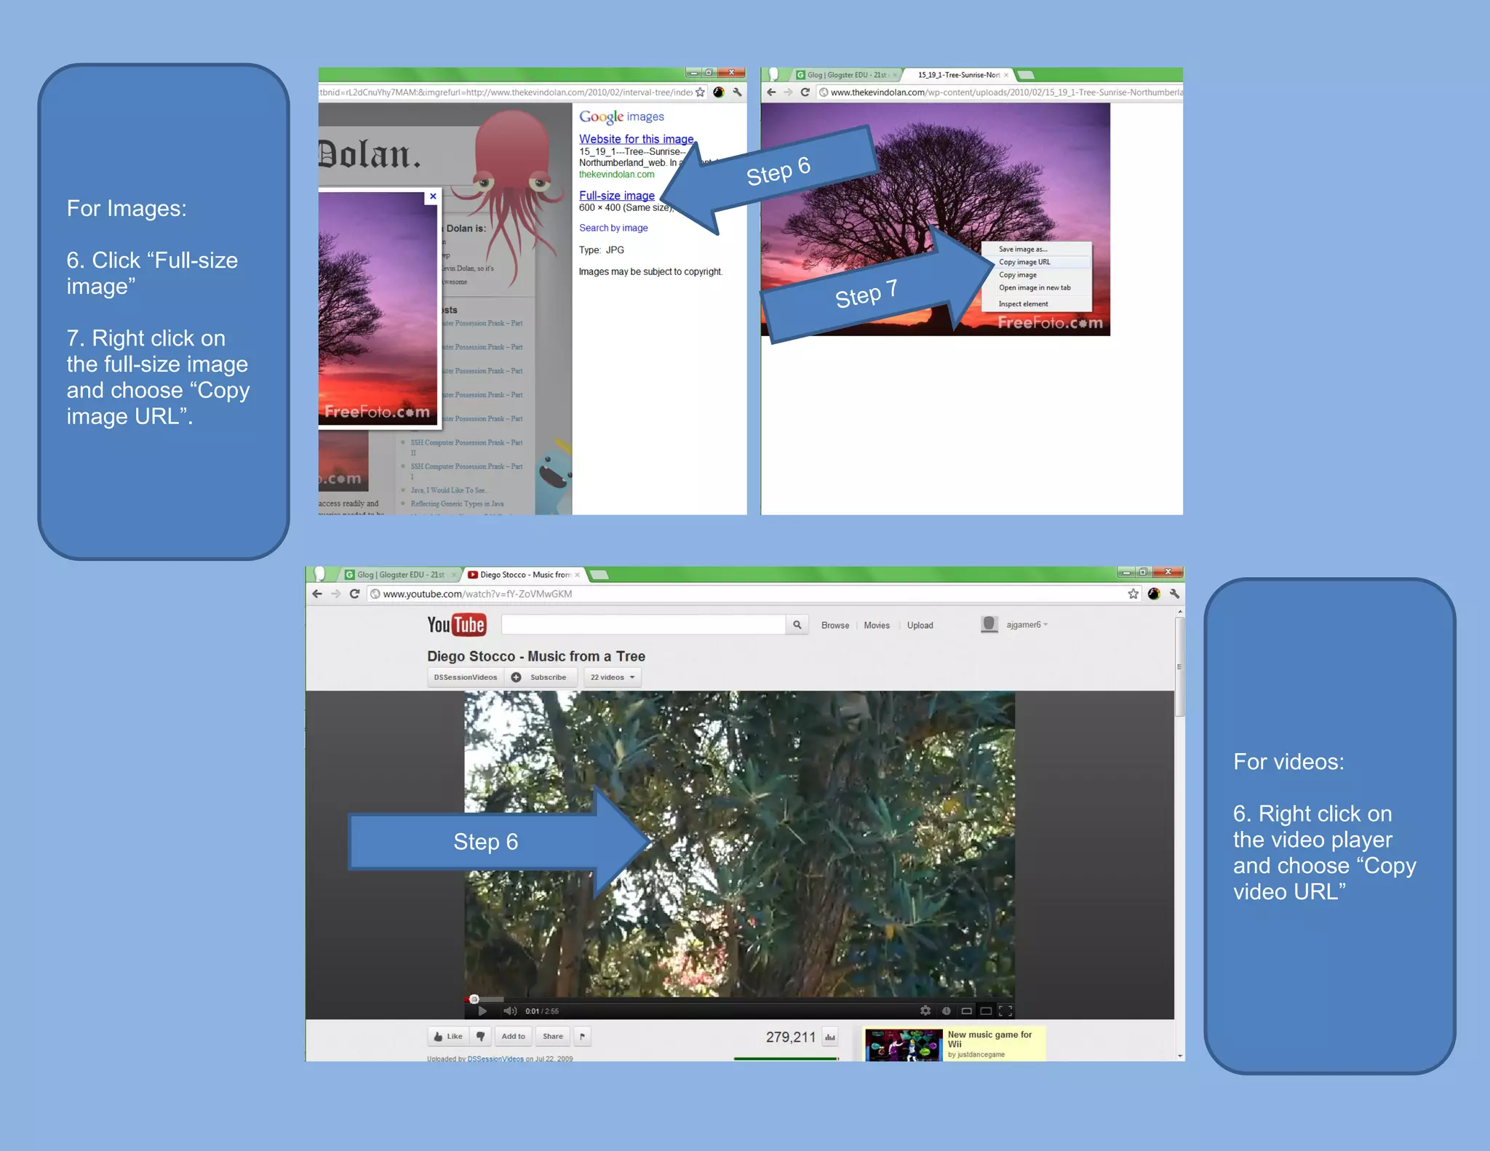This screenshot has height=1151, width=1490.
Task: Click the YouTube search input field
Action: click(643, 624)
